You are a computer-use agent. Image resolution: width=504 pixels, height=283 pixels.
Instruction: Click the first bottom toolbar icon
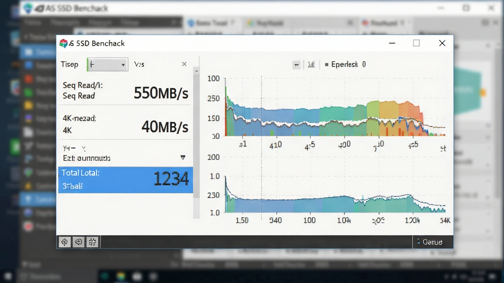(64, 242)
